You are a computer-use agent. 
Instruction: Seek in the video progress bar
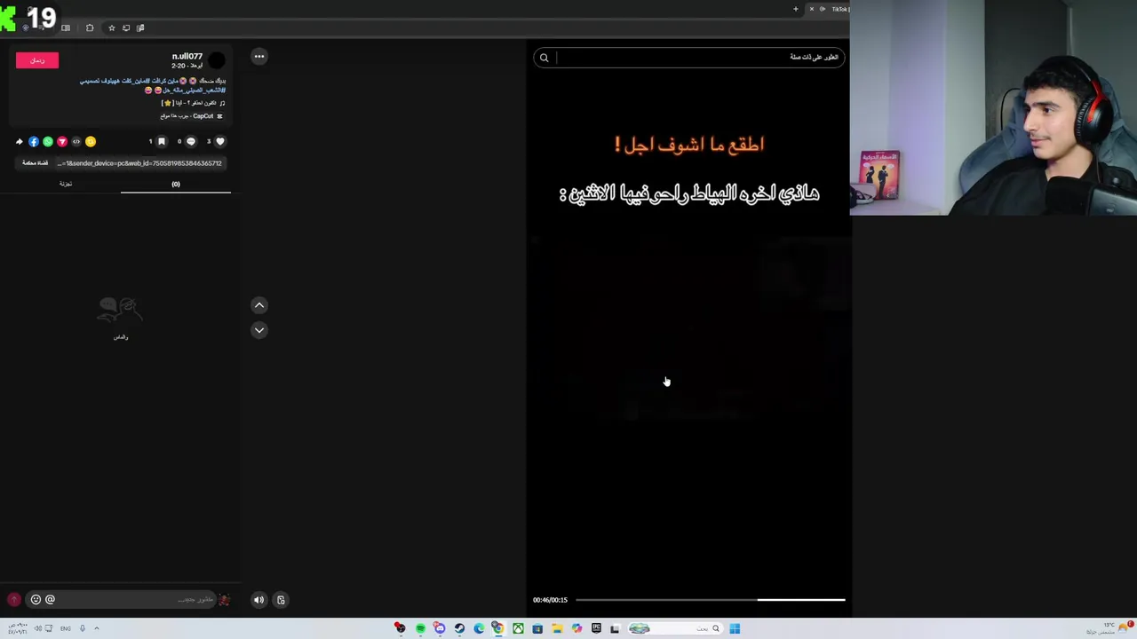[711, 600]
